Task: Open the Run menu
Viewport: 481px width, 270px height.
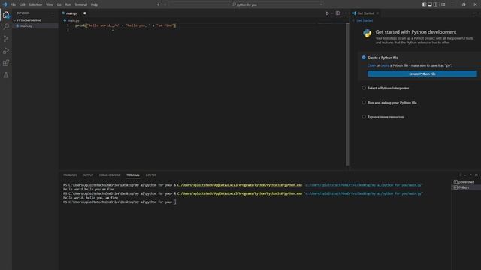Action: pos(68,4)
